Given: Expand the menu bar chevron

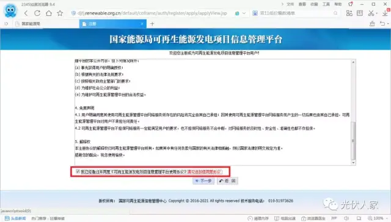Looking at the screenshot, I should pyautogui.click(x=282, y=4).
